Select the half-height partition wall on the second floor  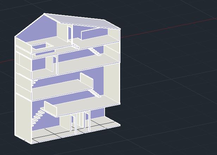tap(86, 81)
